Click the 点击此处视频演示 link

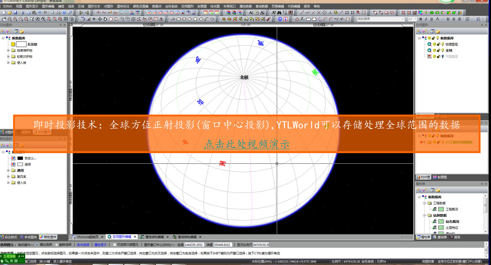pyautogui.click(x=247, y=144)
